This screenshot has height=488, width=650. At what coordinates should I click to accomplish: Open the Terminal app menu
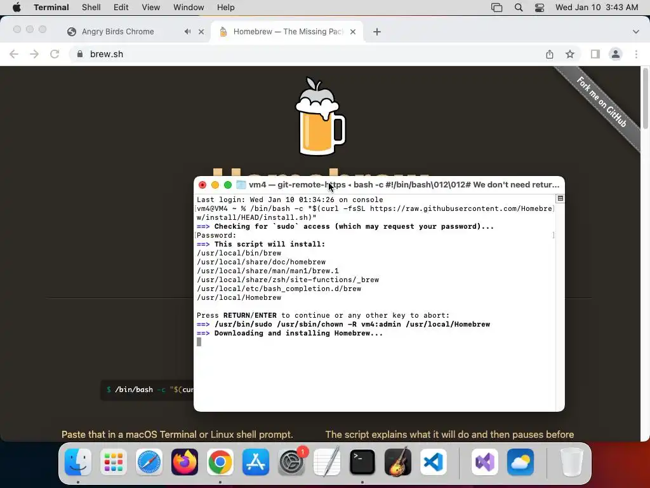coord(51,7)
